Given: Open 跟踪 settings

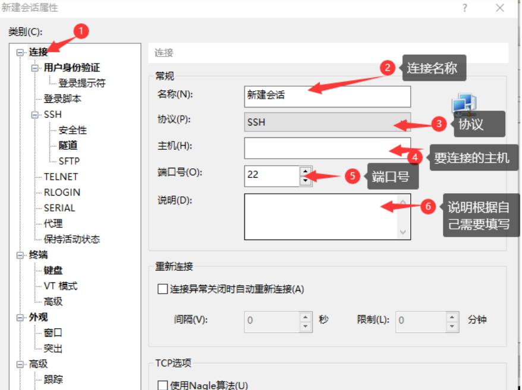Looking at the screenshot, I should (54, 380).
